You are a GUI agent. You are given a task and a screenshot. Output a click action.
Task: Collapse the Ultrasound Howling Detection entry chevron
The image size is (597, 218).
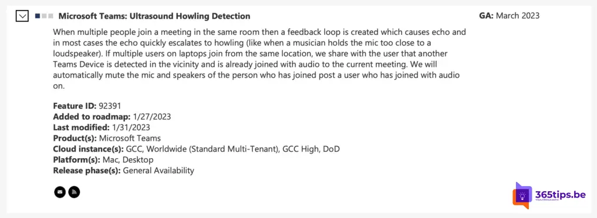tap(22, 16)
